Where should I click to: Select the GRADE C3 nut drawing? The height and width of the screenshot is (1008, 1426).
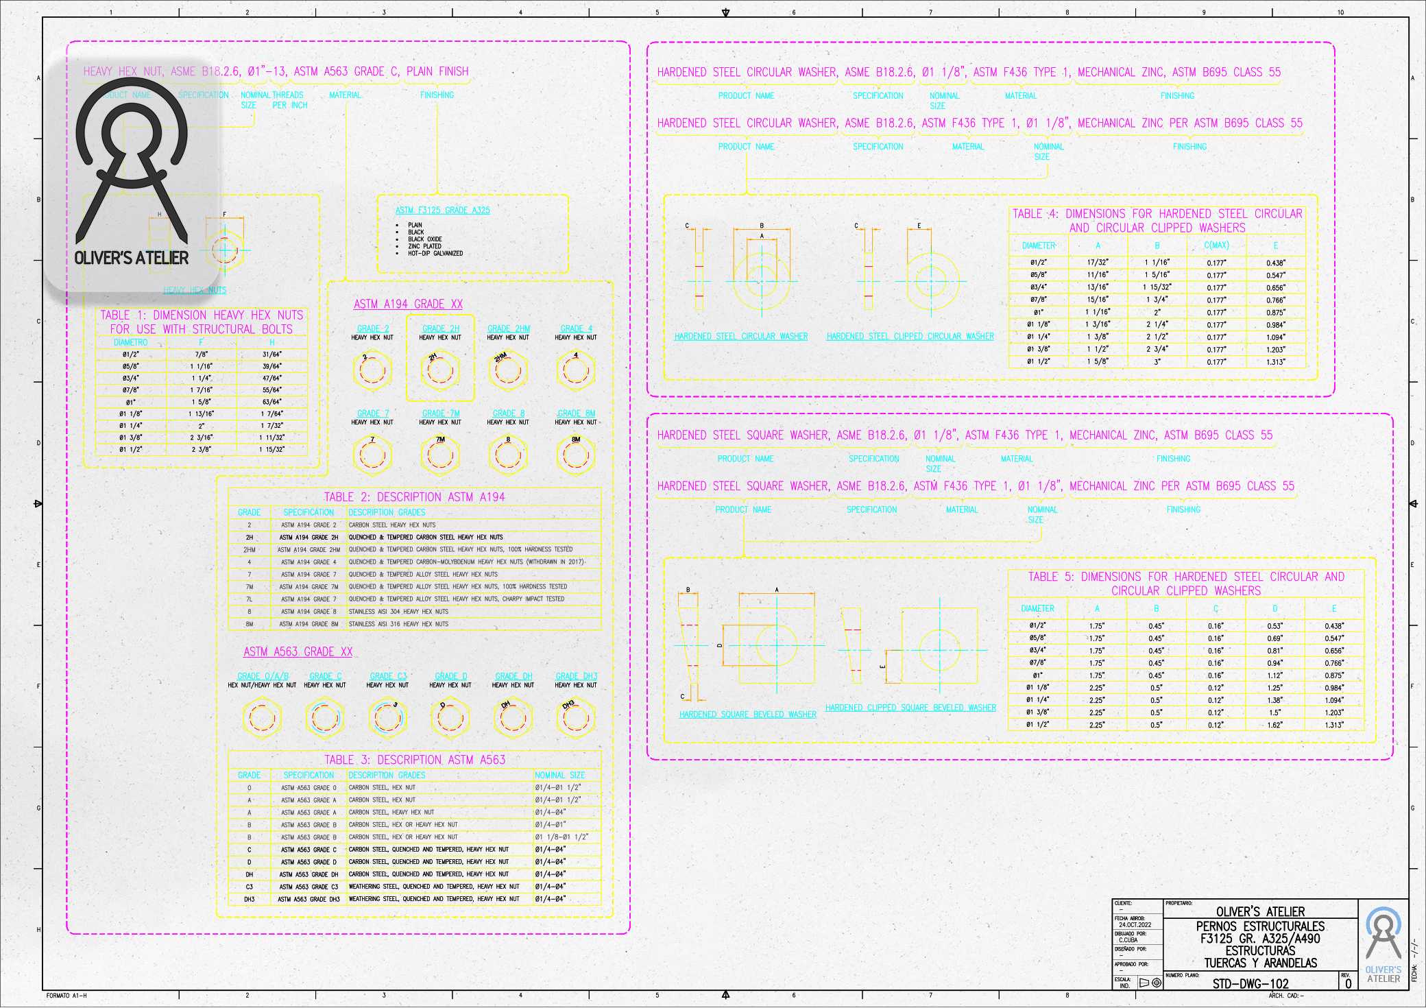387,718
